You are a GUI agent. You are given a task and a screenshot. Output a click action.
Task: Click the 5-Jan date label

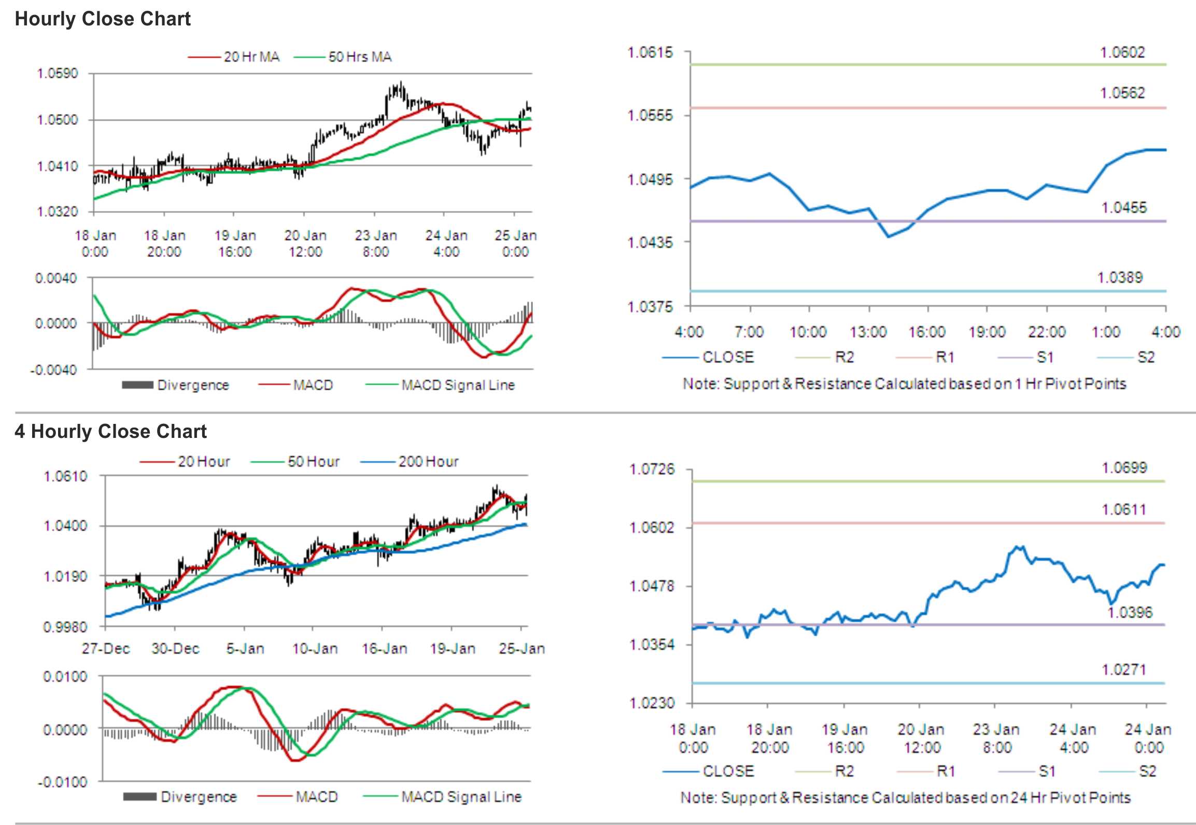point(245,648)
